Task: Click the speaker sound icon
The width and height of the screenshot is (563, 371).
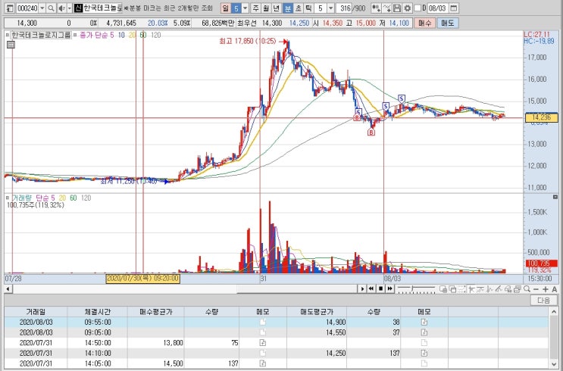Action: tap(61, 8)
